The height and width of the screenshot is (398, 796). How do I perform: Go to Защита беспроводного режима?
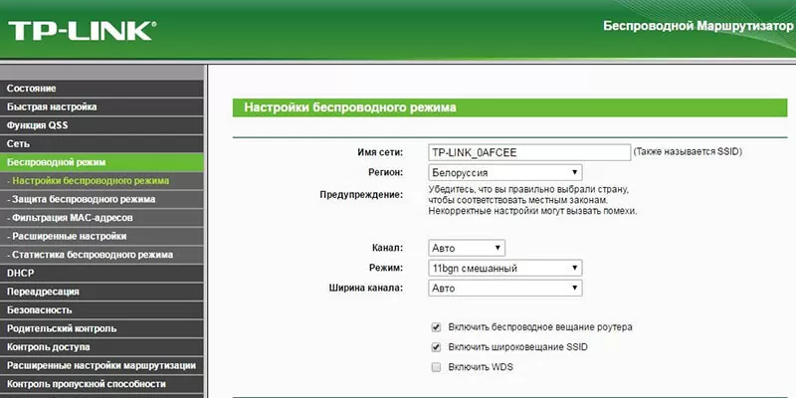101,200
